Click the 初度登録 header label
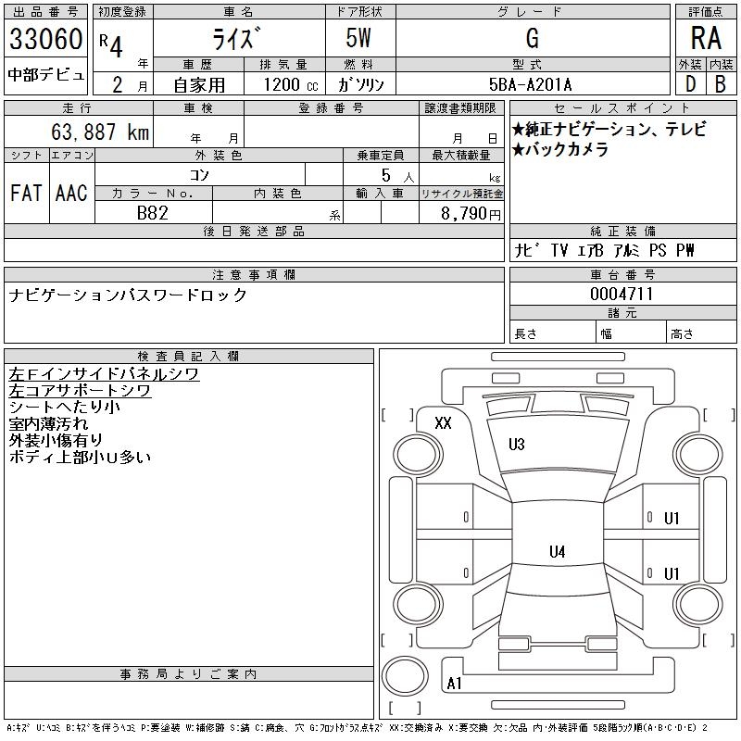 123,12
